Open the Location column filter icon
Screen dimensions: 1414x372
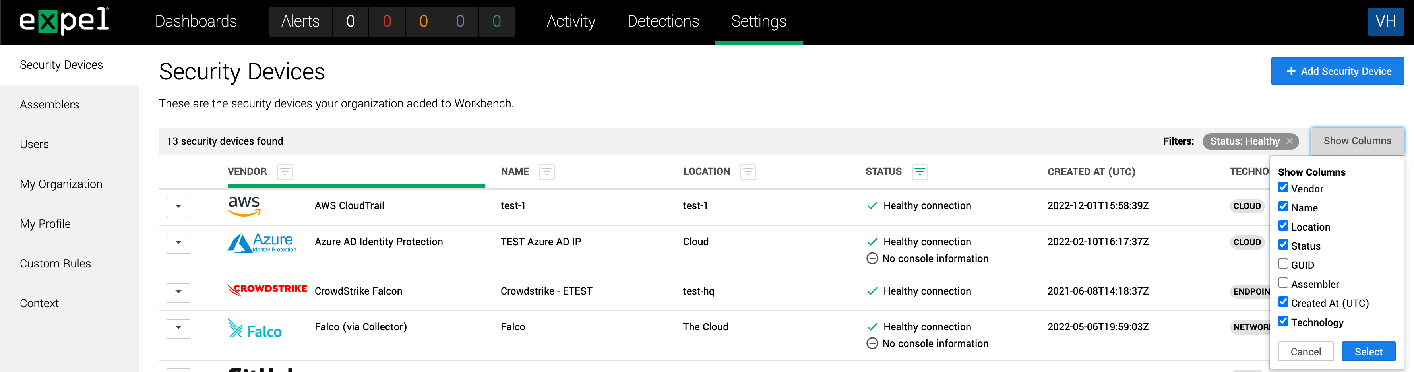pyautogui.click(x=748, y=172)
